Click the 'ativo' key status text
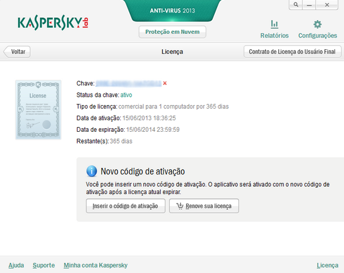The width and height of the screenshot is (344, 273). tap(126, 95)
